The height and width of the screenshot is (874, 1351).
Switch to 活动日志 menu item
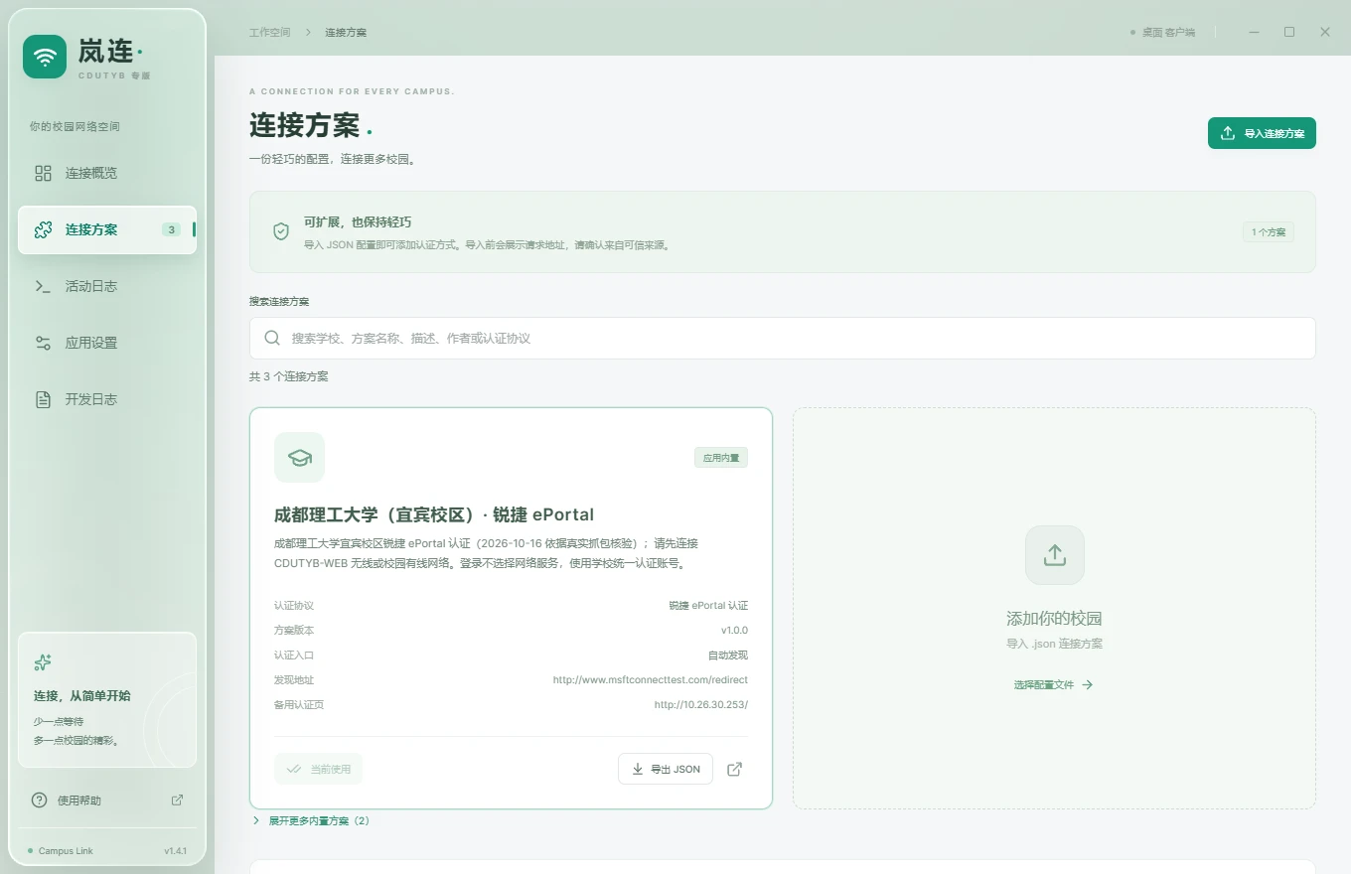pyautogui.click(x=107, y=287)
